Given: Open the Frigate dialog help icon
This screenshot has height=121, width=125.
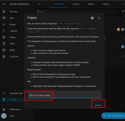Looking at the screenshot, I should (x=92, y=18).
